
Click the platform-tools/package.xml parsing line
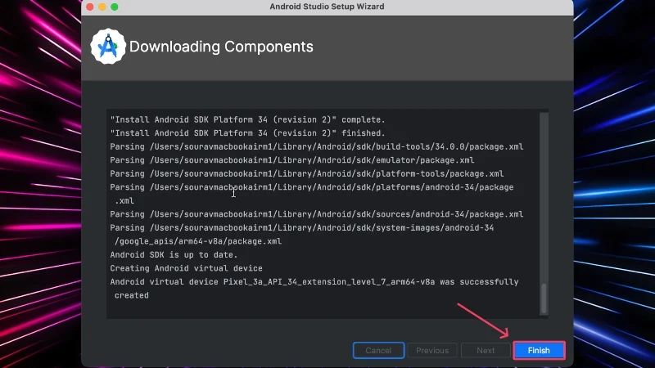(306, 173)
